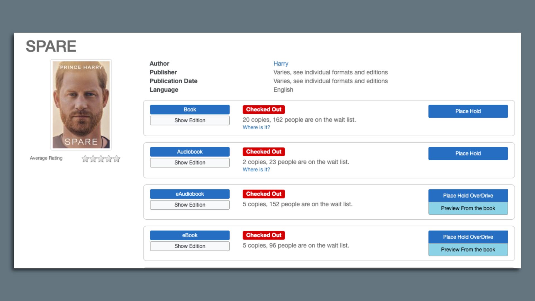The width and height of the screenshot is (535, 301).
Task: Place Hold on the Audiobook
Action: click(468, 154)
